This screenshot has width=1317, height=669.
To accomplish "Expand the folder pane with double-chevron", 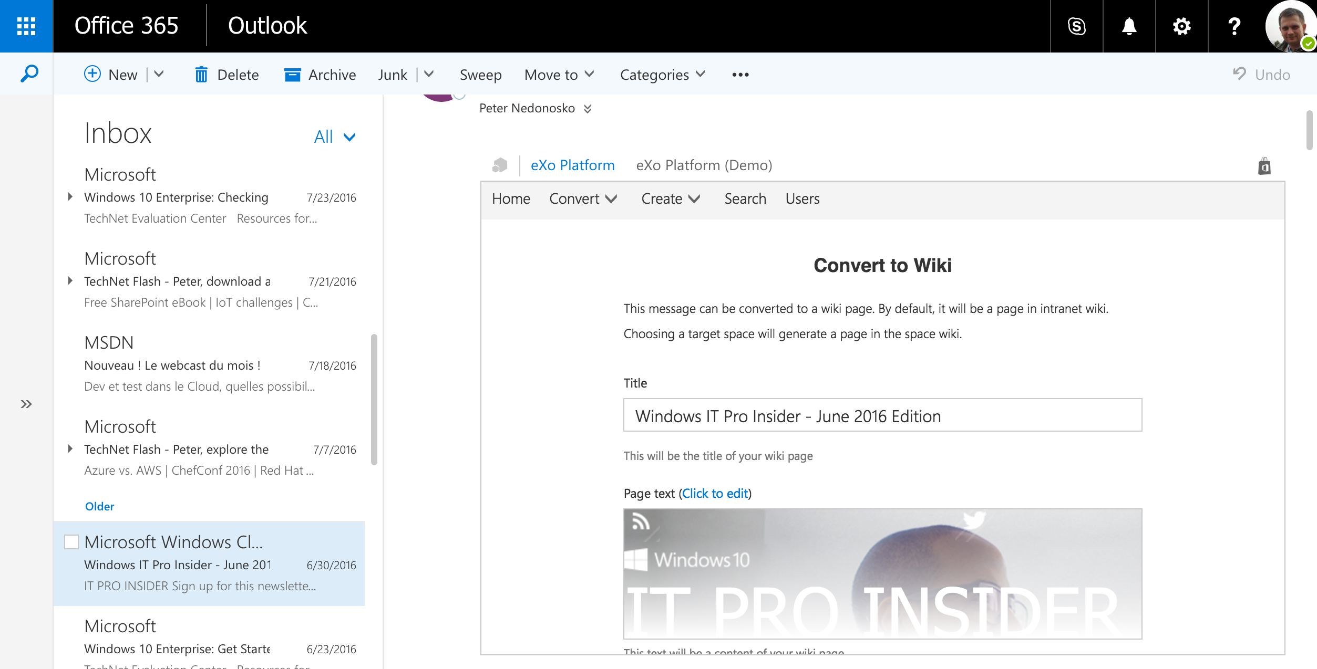I will [26, 404].
